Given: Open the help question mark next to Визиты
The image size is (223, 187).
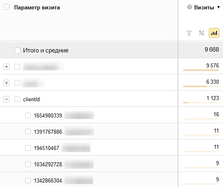Looking at the screenshot, I should (190, 7).
